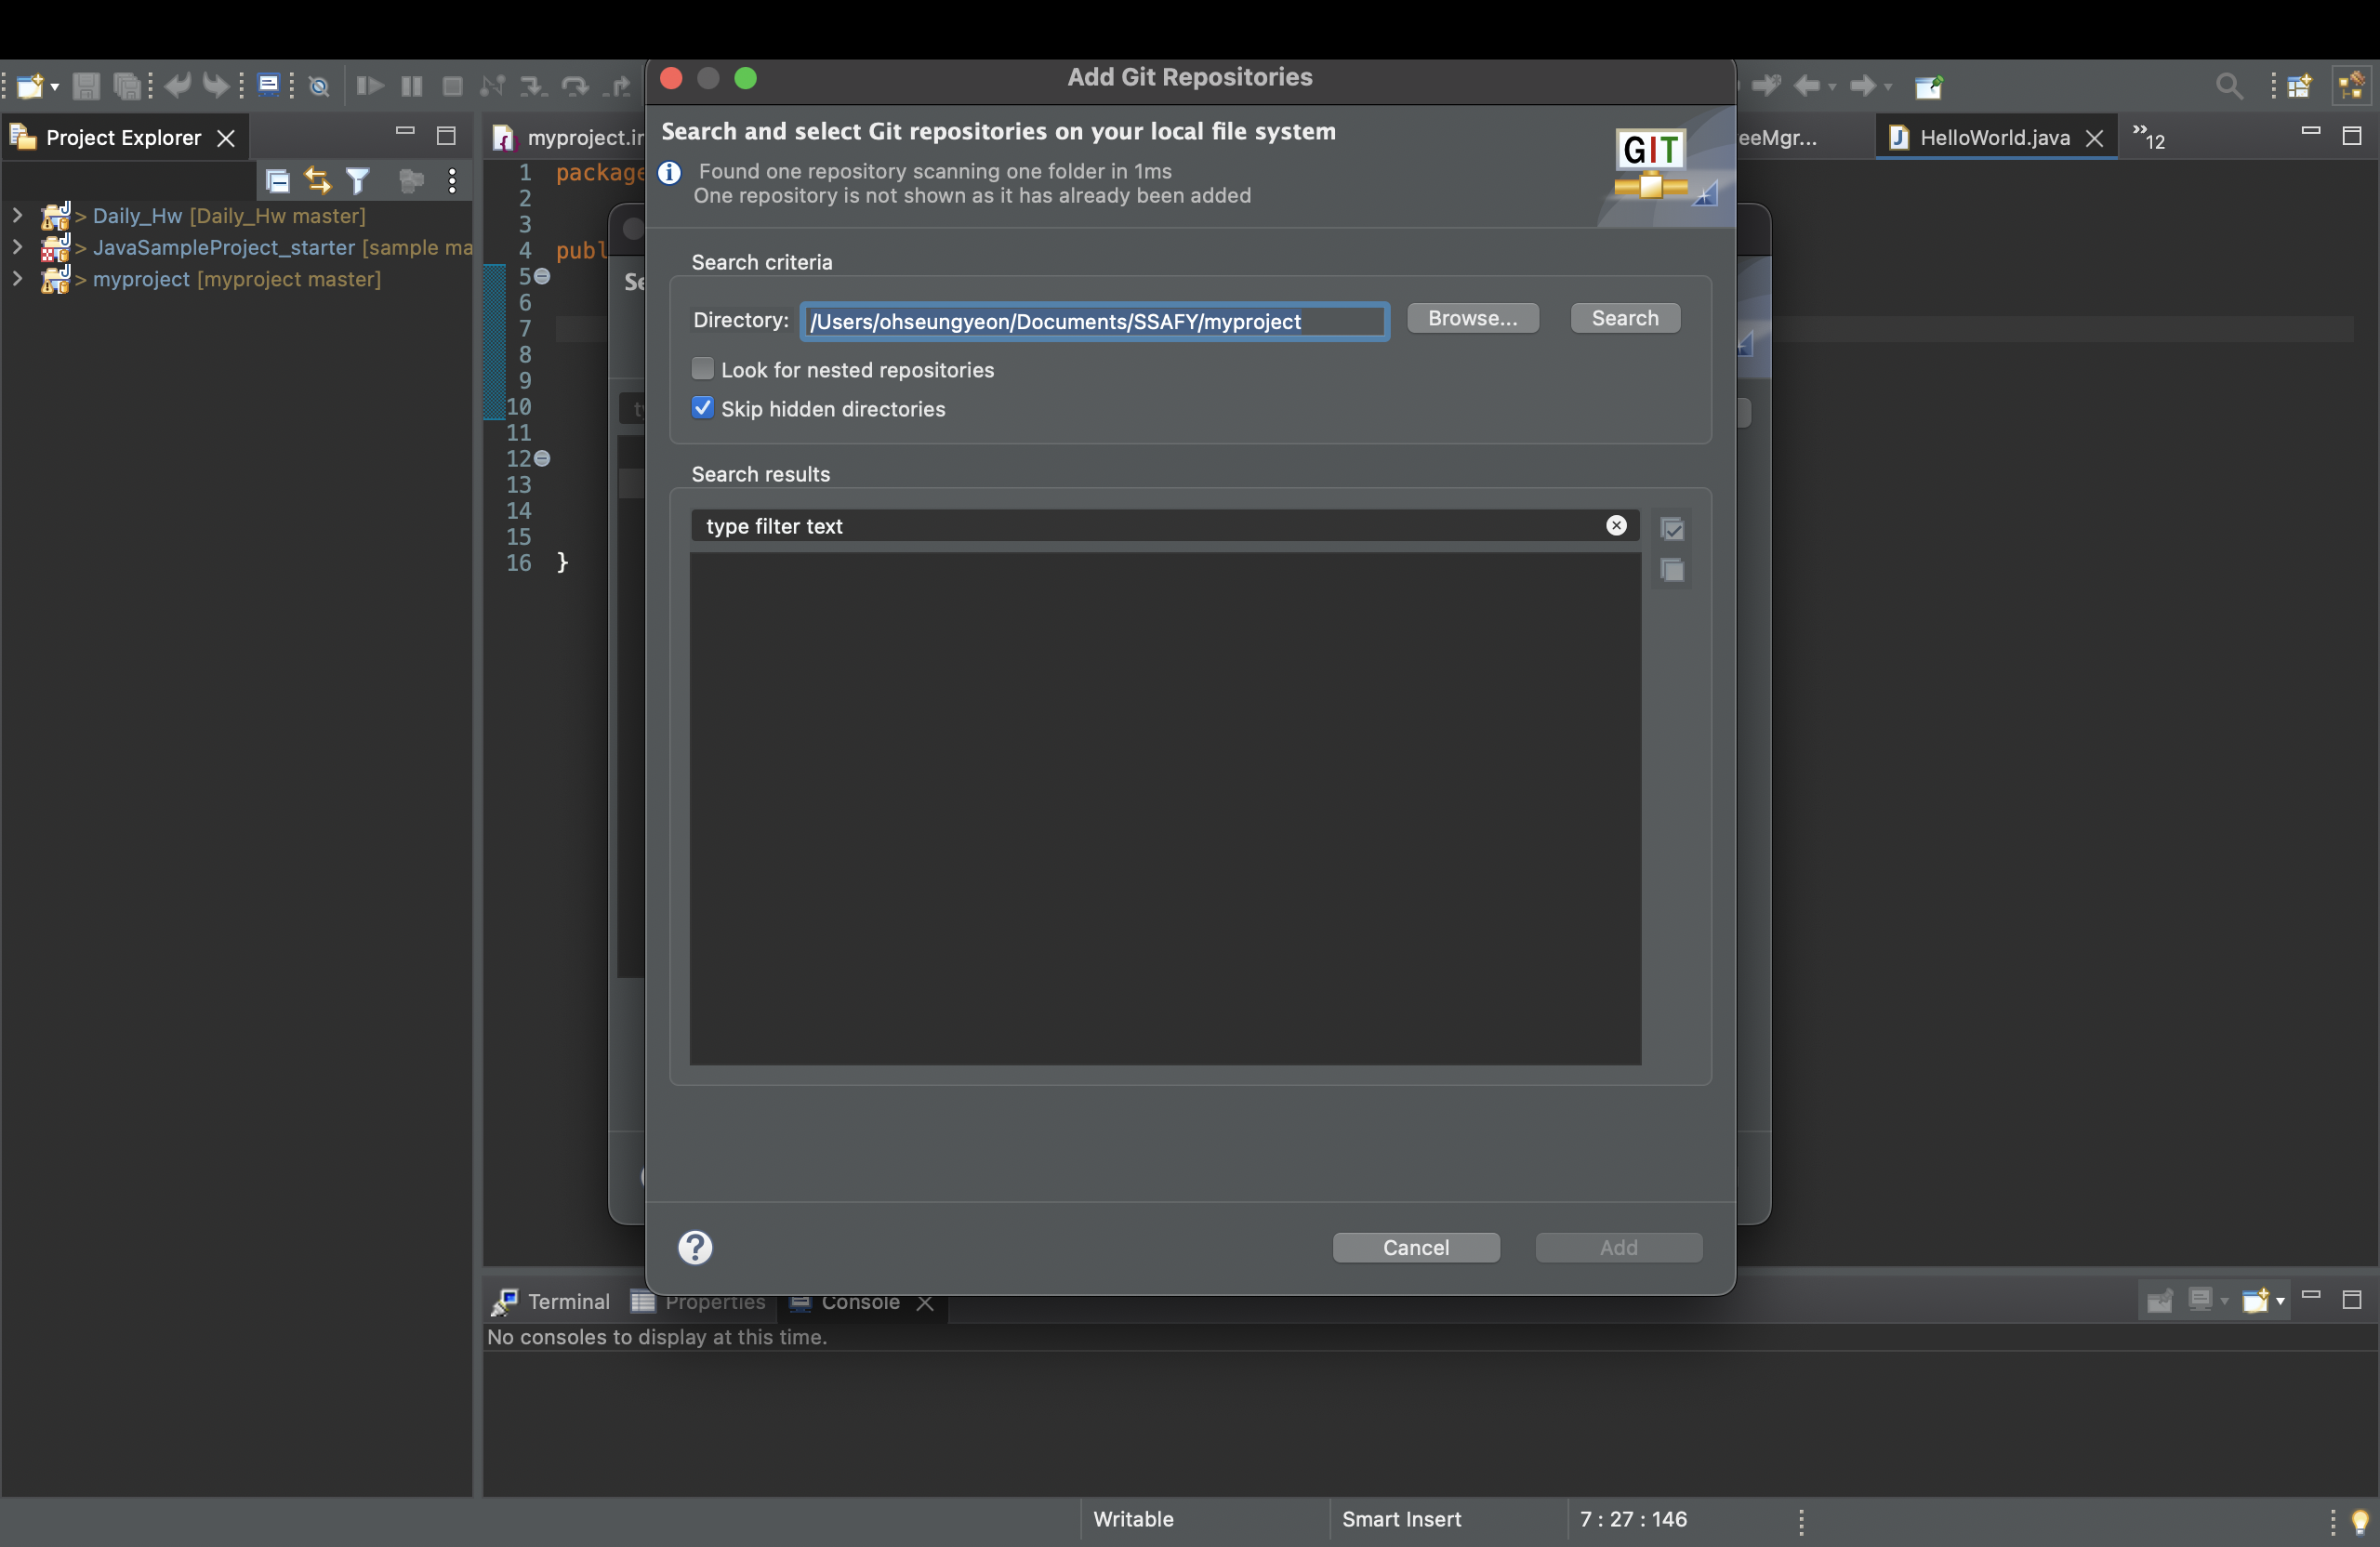Click the Disconnect debug icon
2380x1547 pixels.
click(x=492, y=86)
